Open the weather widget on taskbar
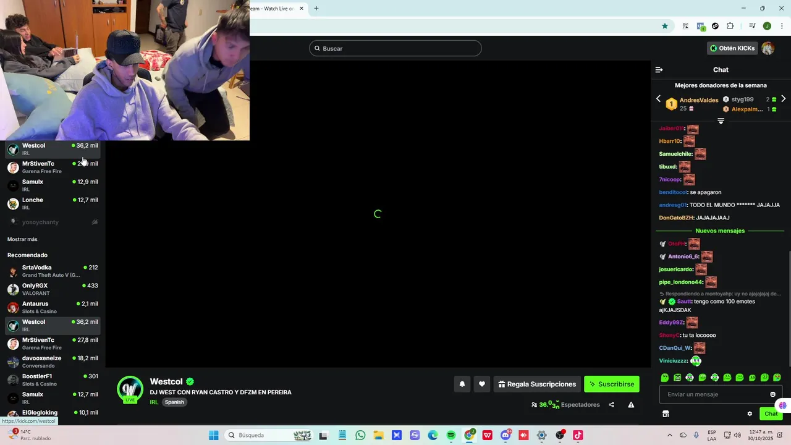The width and height of the screenshot is (791, 445). (x=28, y=435)
